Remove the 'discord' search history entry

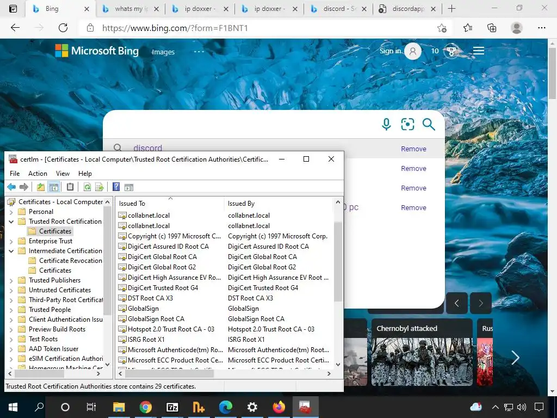pyautogui.click(x=413, y=149)
